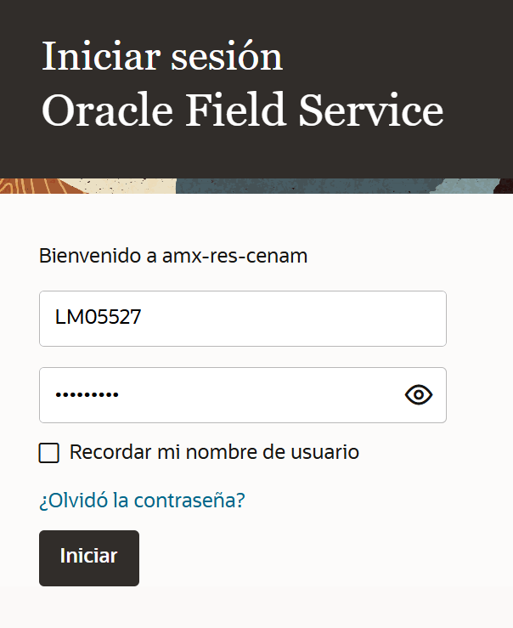The image size is (513, 628).
Task: Click the decorative banner strip below the header
Action: pos(255,186)
